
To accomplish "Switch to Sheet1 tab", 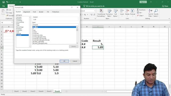I will coord(17,91).
